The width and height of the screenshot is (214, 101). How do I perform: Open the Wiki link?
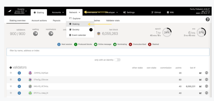tap(170, 12)
